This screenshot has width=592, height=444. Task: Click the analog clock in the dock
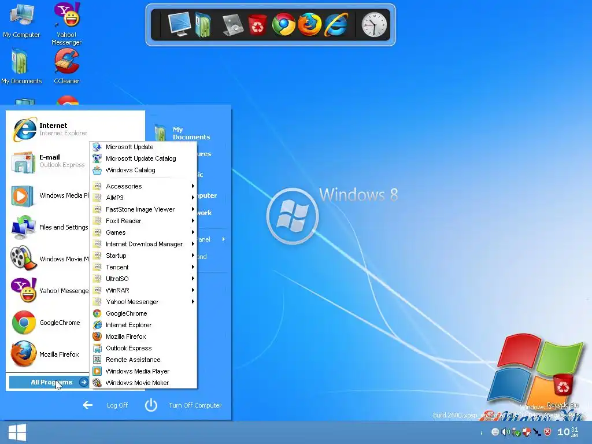pos(374,25)
